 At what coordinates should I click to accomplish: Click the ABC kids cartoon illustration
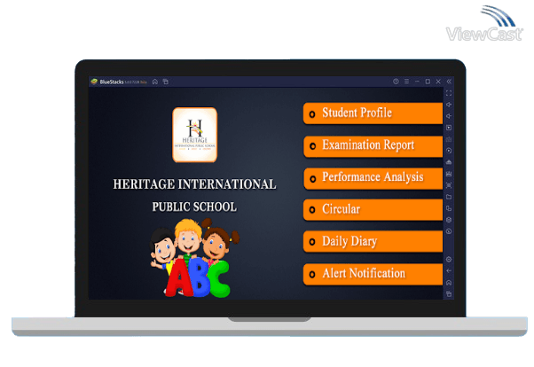pos(195,258)
